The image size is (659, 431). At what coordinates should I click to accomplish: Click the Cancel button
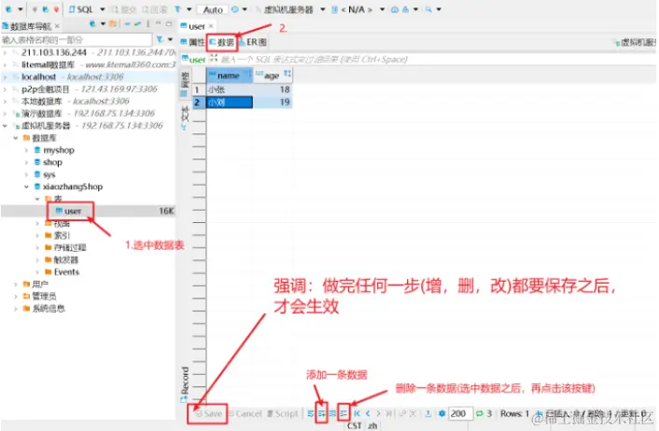coord(245,413)
